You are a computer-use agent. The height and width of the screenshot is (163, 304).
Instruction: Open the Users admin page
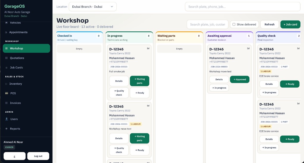click(26, 119)
